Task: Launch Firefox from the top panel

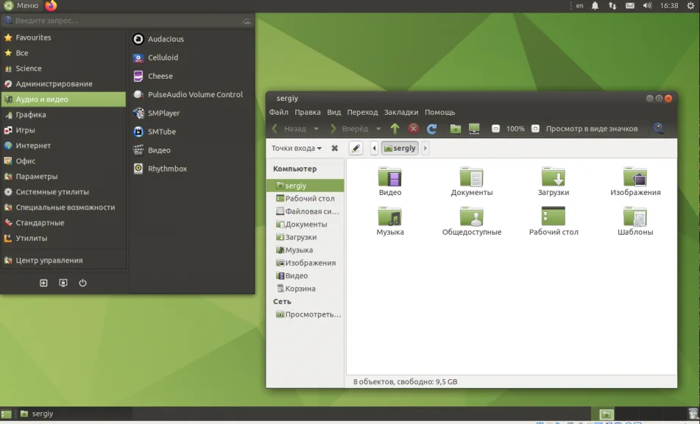Action: 51,6
